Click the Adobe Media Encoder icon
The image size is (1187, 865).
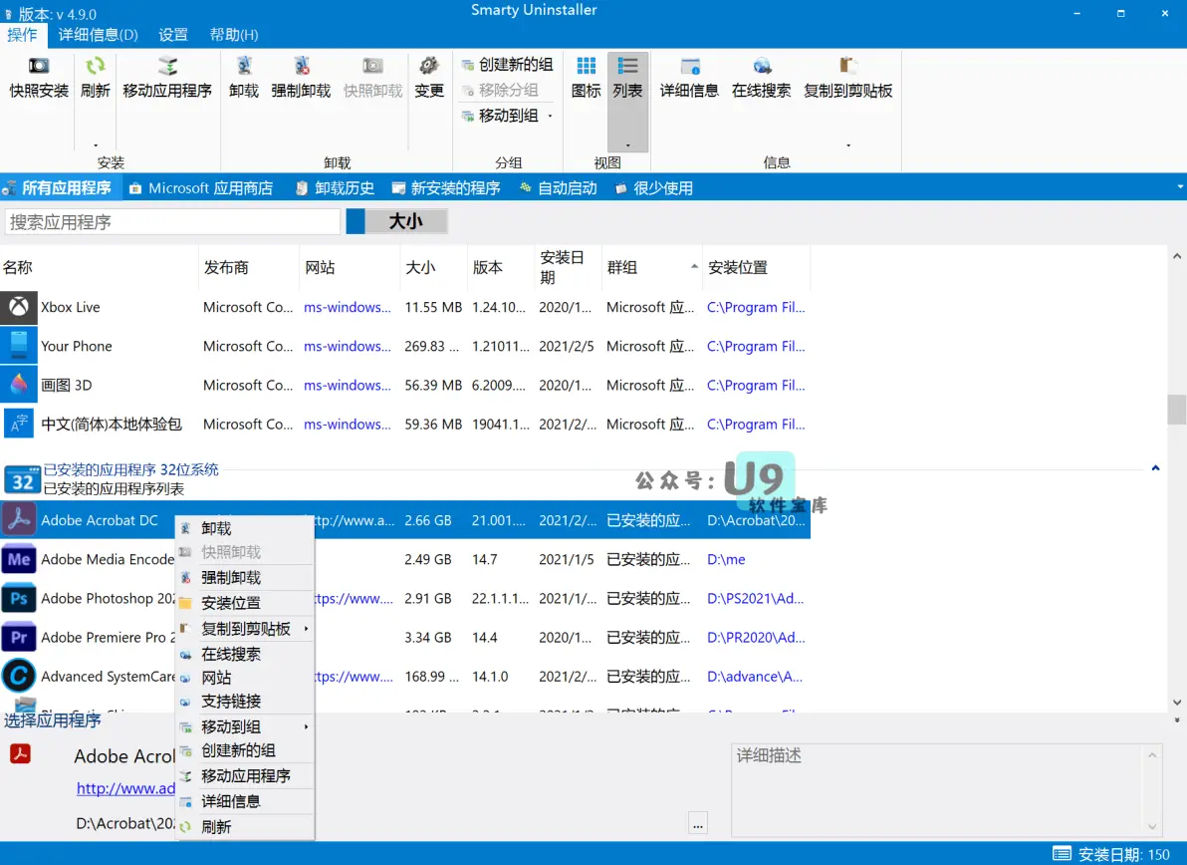click(19, 559)
